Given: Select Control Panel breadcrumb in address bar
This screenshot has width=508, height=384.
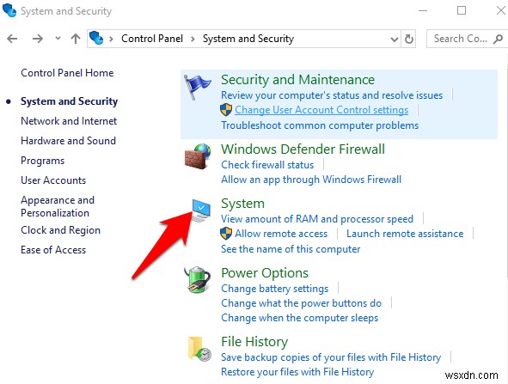Looking at the screenshot, I should tap(152, 39).
